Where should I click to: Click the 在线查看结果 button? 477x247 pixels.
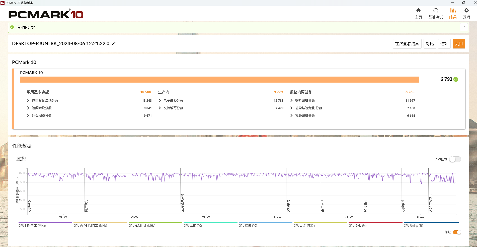point(407,44)
